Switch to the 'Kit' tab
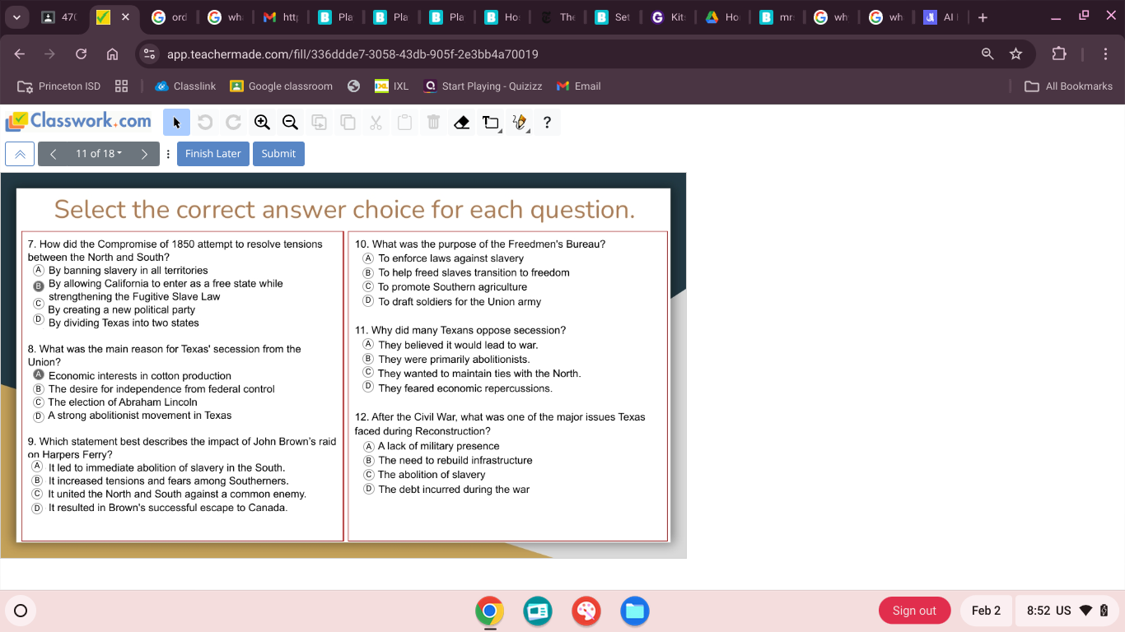 click(x=668, y=17)
